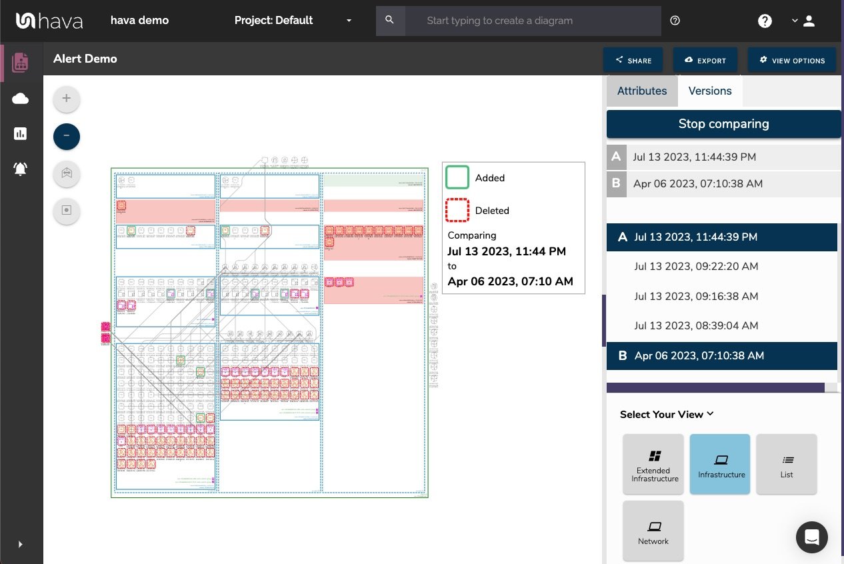Re-center the diagram view
The width and height of the screenshot is (844, 564).
click(66, 209)
